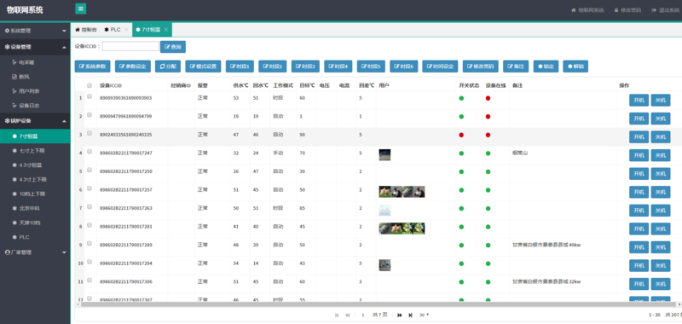Click the 查询 search button
The width and height of the screenshot is (682, 324).
point(173,47)
